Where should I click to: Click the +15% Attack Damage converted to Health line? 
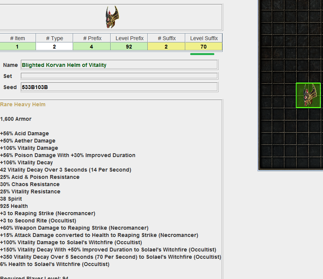(x=99, y=235)
